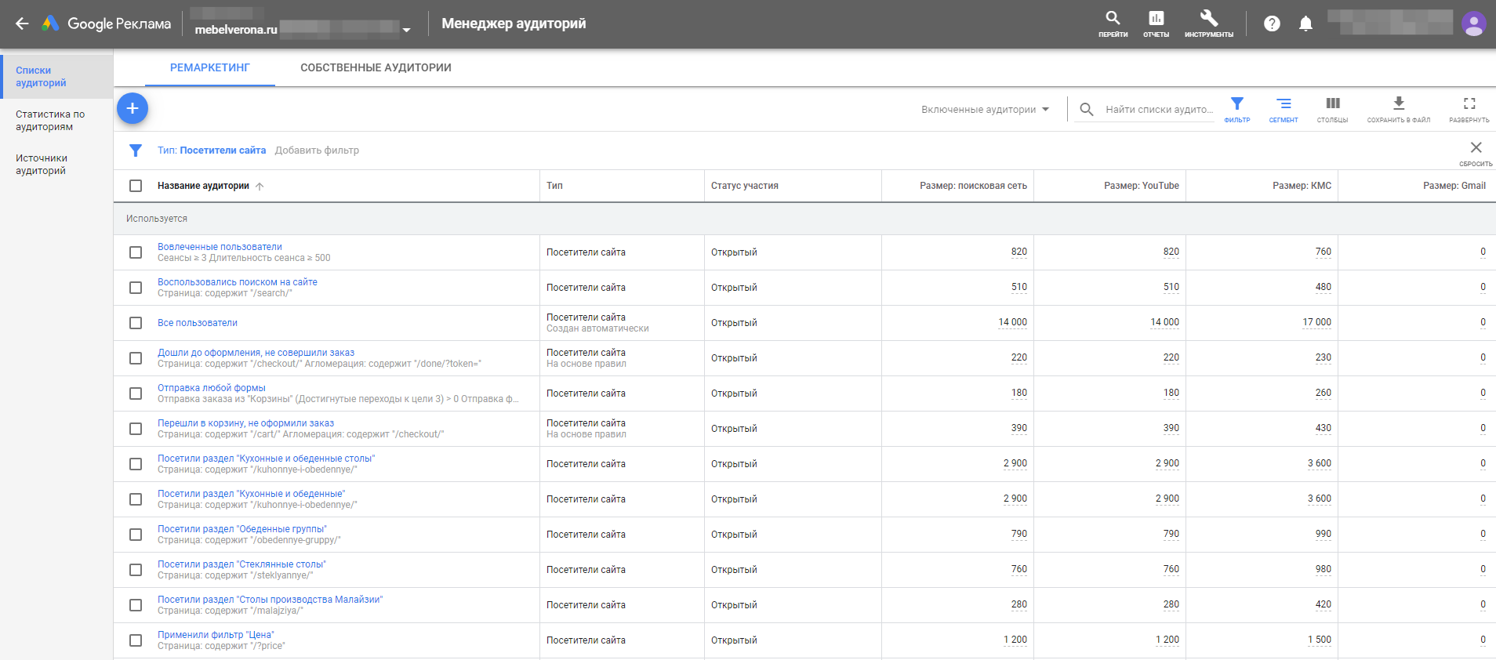Open the 'Вовлеченные пользователи' audience link
Viewport: 1496px width, 660px height.
coord(220,247)
